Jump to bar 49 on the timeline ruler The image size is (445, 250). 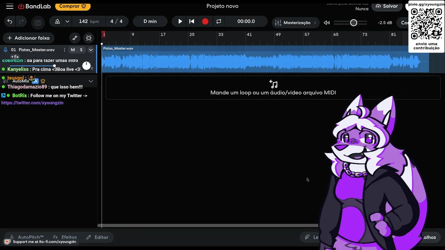pyautogui.click(x=278, y=34)
